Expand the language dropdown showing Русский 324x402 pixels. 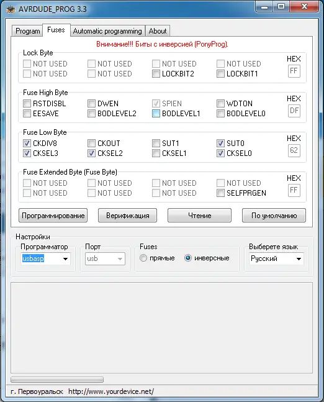[x=276, y=258]
